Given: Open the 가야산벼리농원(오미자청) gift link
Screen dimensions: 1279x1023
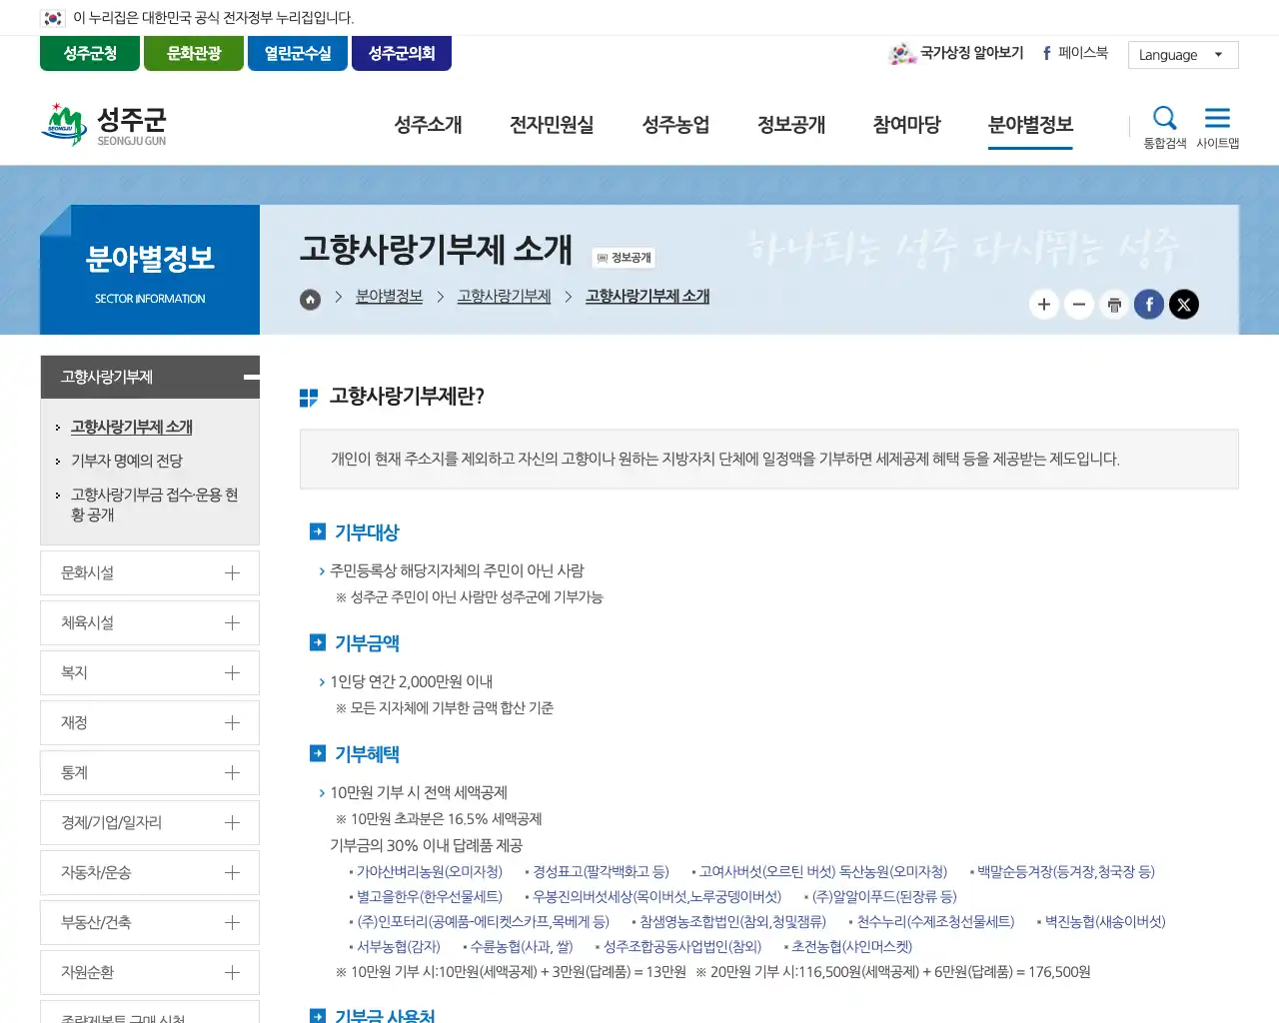Looking at the screenshot, I should [430, 872].
